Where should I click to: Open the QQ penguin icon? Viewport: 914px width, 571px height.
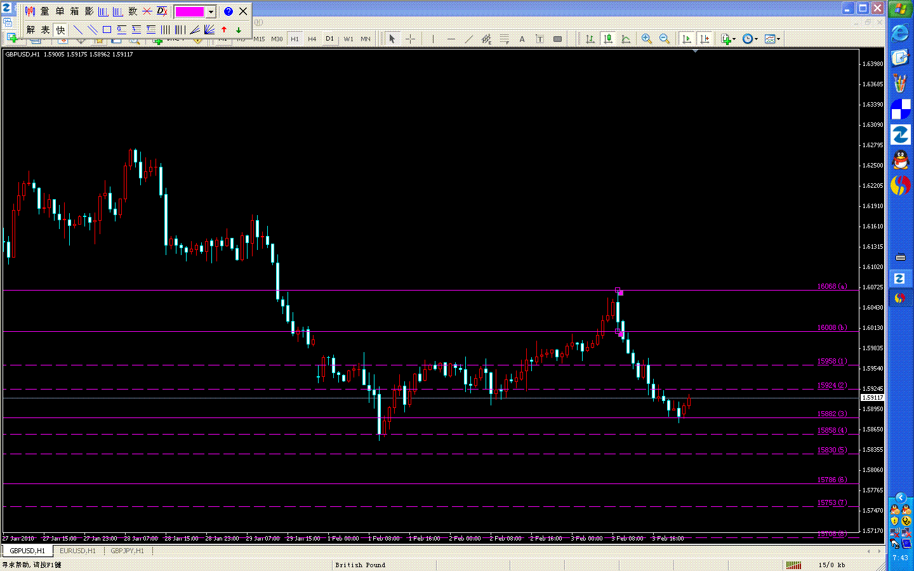(900, 160)
